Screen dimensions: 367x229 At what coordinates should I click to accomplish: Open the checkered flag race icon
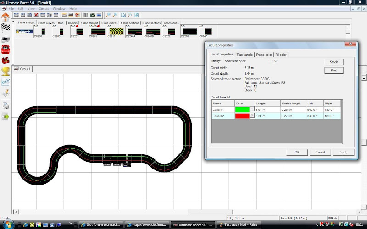6,27
